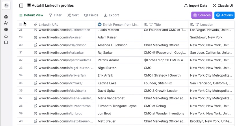Image resolution: width=238 pixels, height=126 pixels.
Task: Click the book panel icon in sidebar
Action: coord(6,42)
